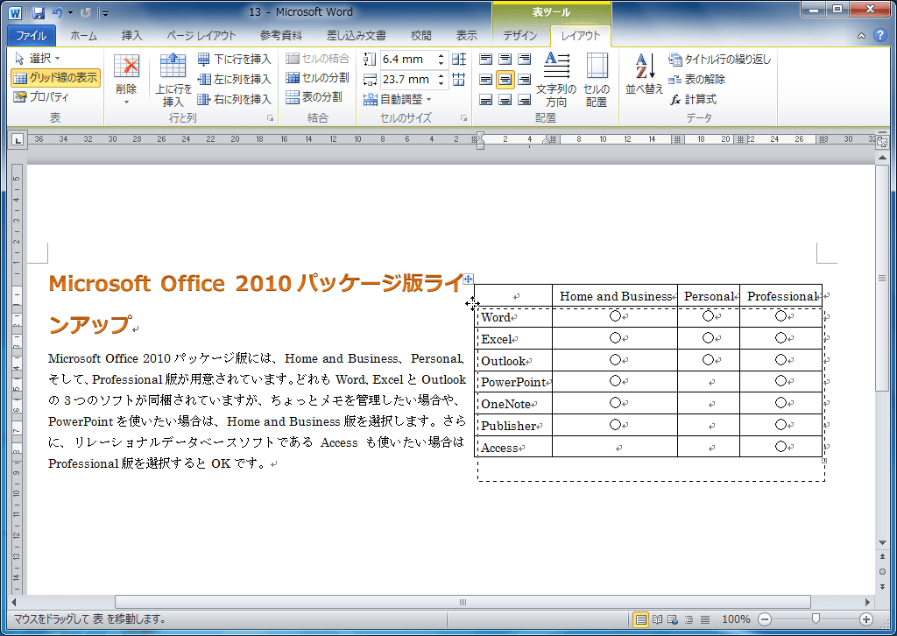Click the 削除 delete table icon

click(126, 67)
